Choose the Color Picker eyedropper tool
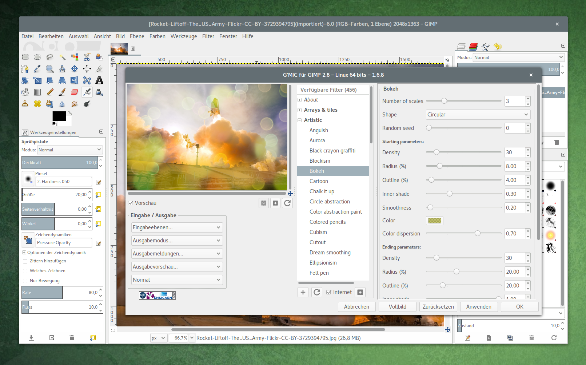The width and height of the screenshot is (586, 365). pyautogui.click(x=37, y=68)
